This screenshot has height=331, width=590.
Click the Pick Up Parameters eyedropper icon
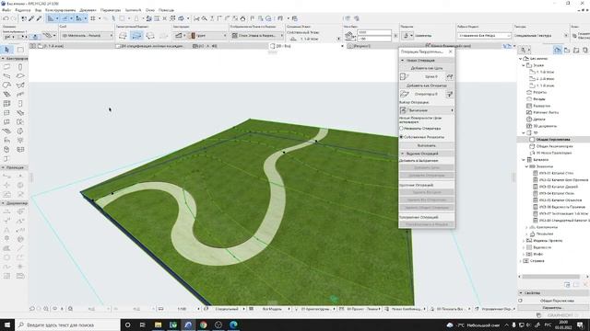(31, 18)
